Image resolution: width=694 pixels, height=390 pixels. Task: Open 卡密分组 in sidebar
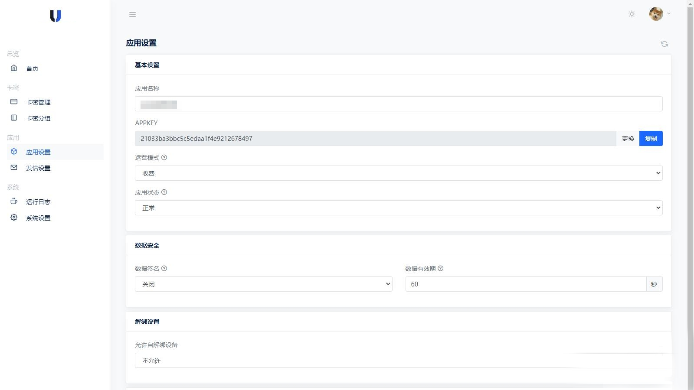coord(55,118)
